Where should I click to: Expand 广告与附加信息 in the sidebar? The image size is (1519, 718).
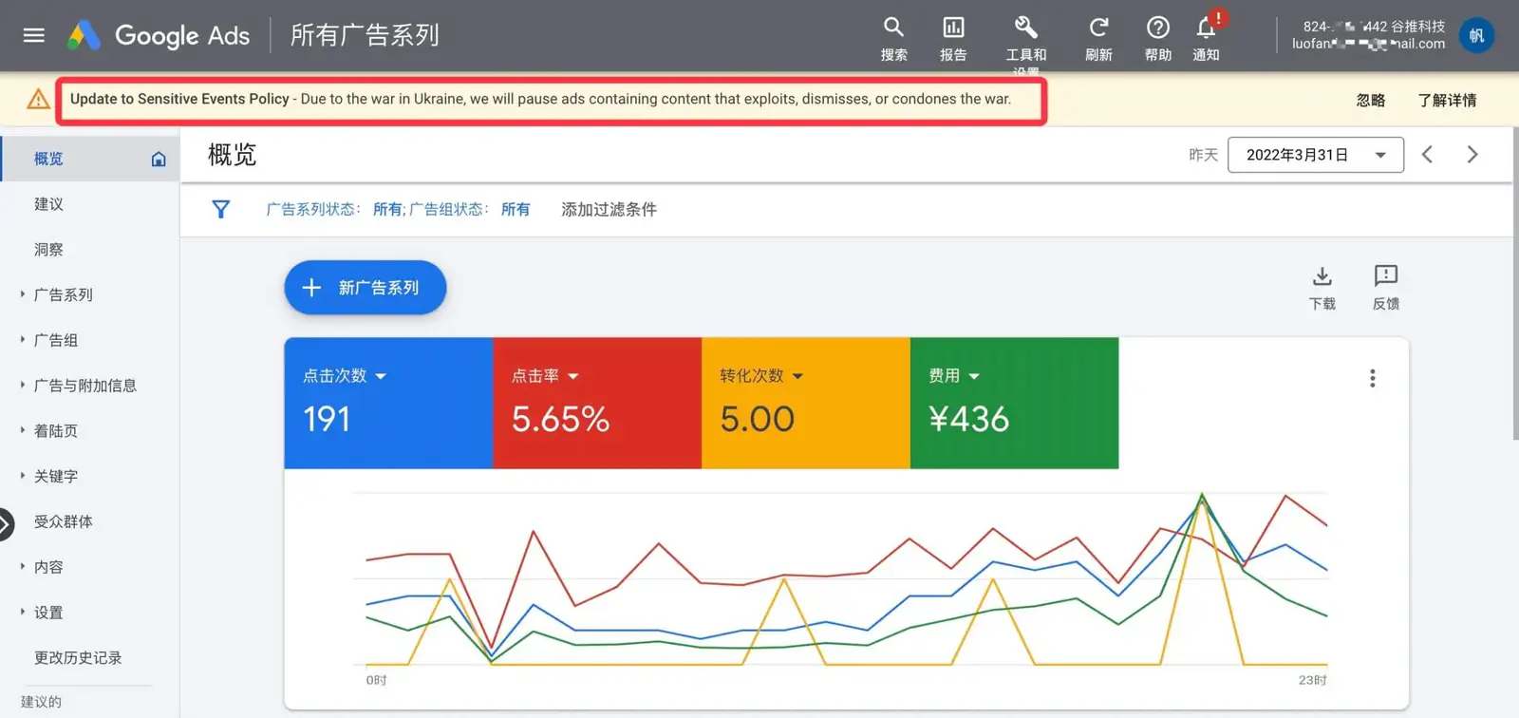(23, 385)
